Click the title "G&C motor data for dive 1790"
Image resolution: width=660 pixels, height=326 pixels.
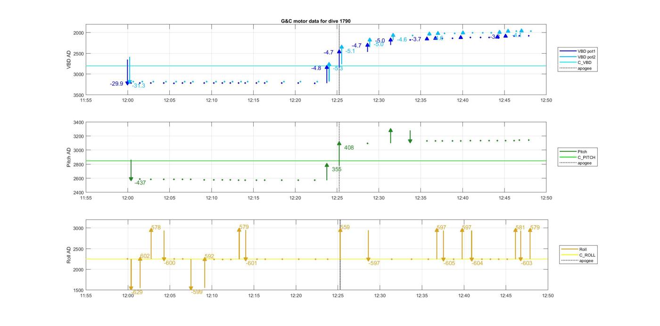(x=316, y=21)
